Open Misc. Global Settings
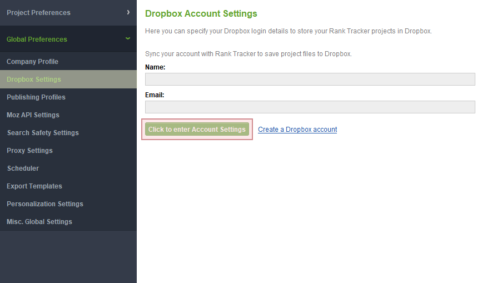Image resolution: width=482 pixels, height=283 pixels. [x=68, y=222]
